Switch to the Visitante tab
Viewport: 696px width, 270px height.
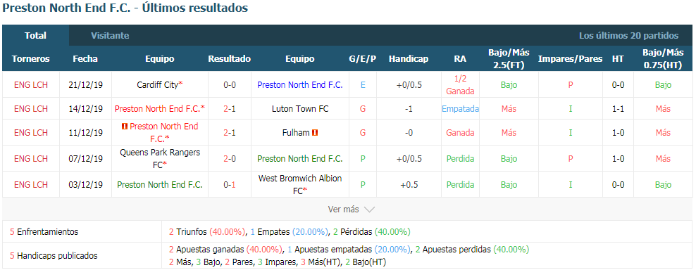click(x=110, y=35)
